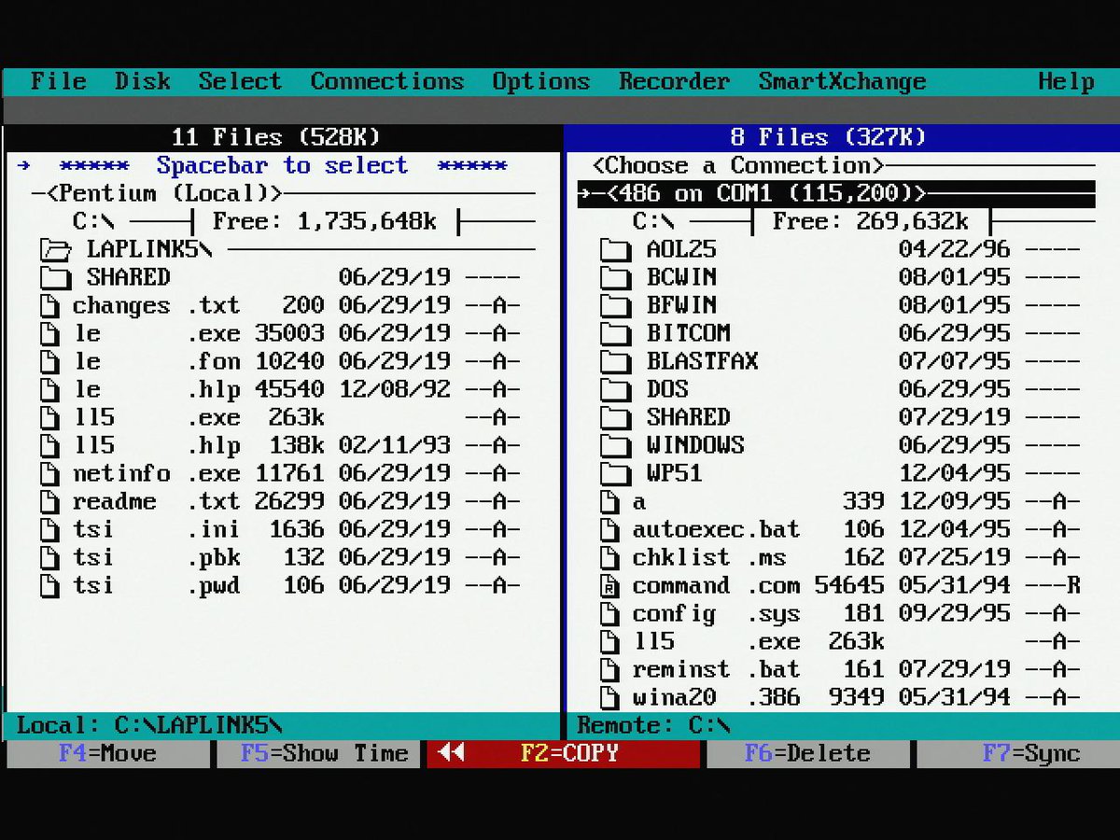Click the ll5.exe file icon in local pane
This screenshot has height=840, width=1120.
pos(50,417)
